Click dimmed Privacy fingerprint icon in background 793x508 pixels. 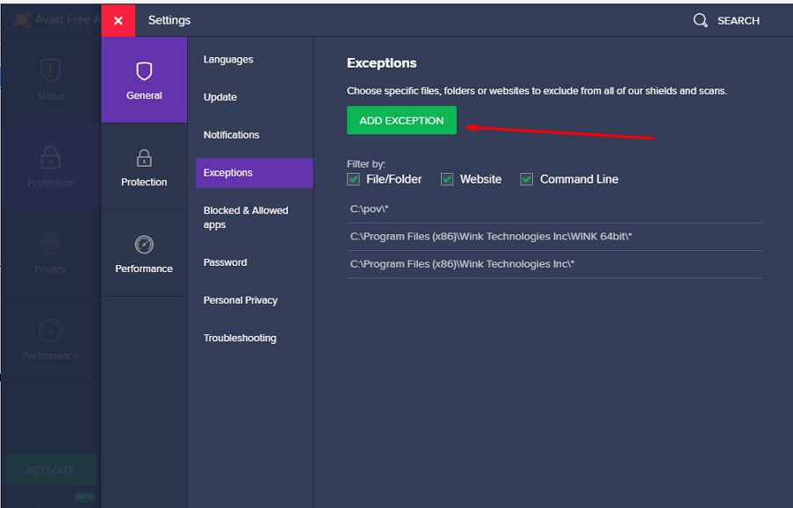pyautogui.click(x=50, y=245)
